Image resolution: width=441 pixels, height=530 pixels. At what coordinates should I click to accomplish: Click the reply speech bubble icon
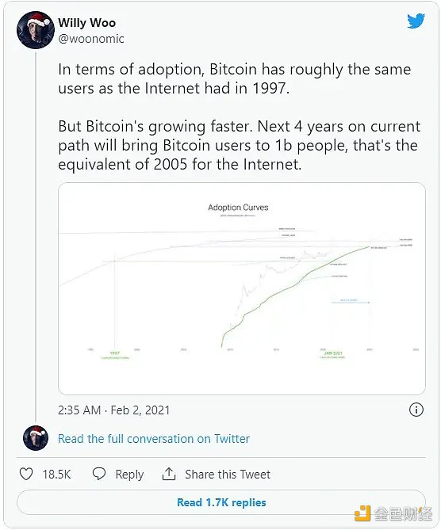pyautogui.click(x=99, y=474)
